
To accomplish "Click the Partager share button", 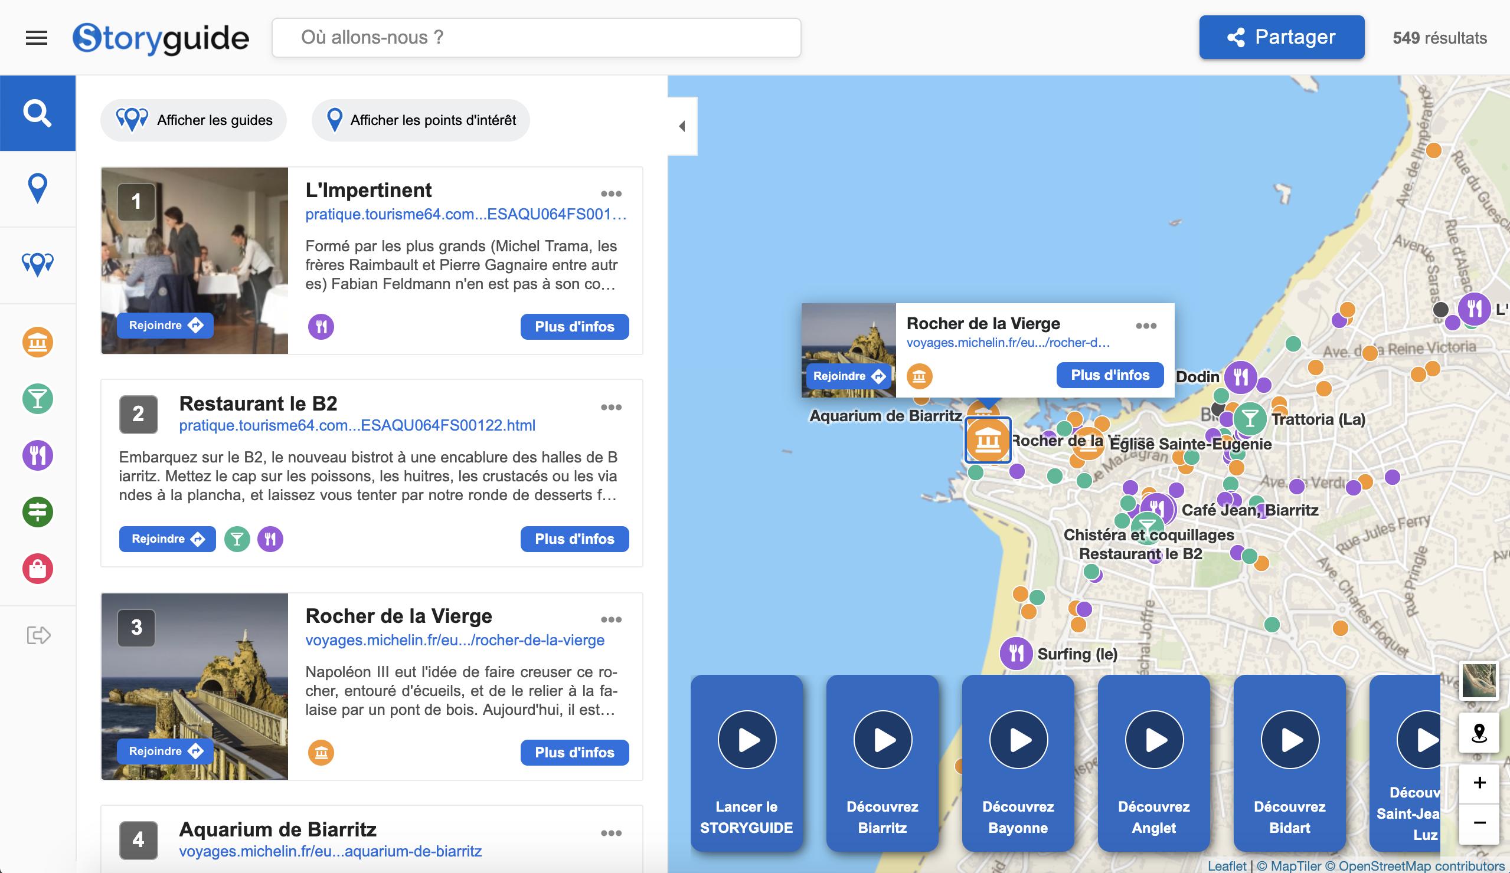I will pos(1282,37).
